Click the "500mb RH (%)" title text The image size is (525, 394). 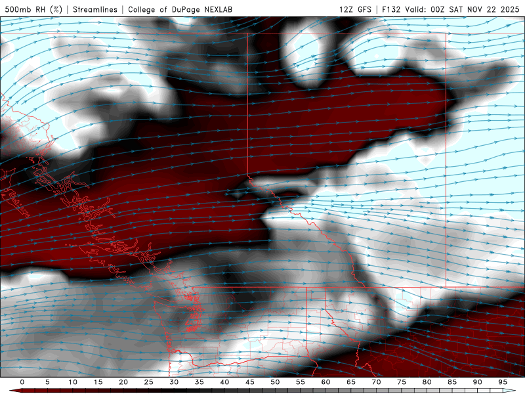point(33,9)
